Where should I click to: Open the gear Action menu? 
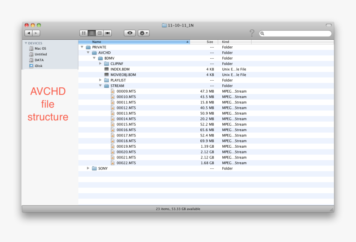144,33
